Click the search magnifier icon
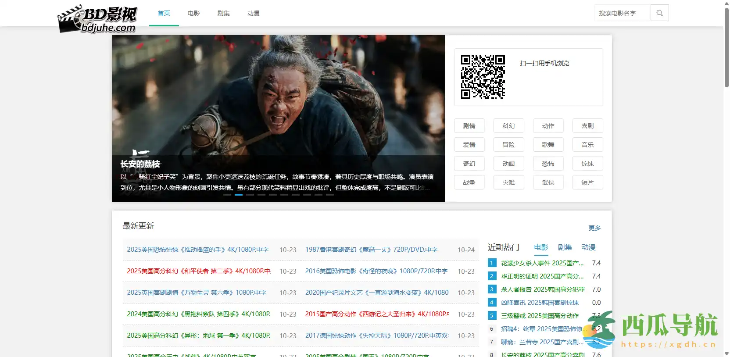 point(659,13)
